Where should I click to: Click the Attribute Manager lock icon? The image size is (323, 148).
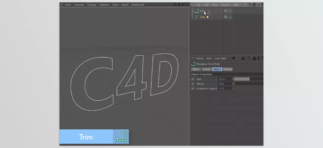[x=254, y=58]
